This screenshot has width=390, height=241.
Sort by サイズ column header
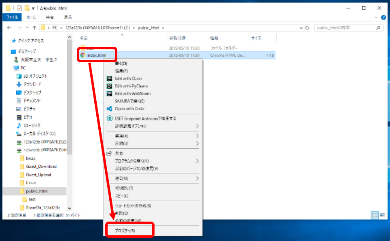[256, 38]
